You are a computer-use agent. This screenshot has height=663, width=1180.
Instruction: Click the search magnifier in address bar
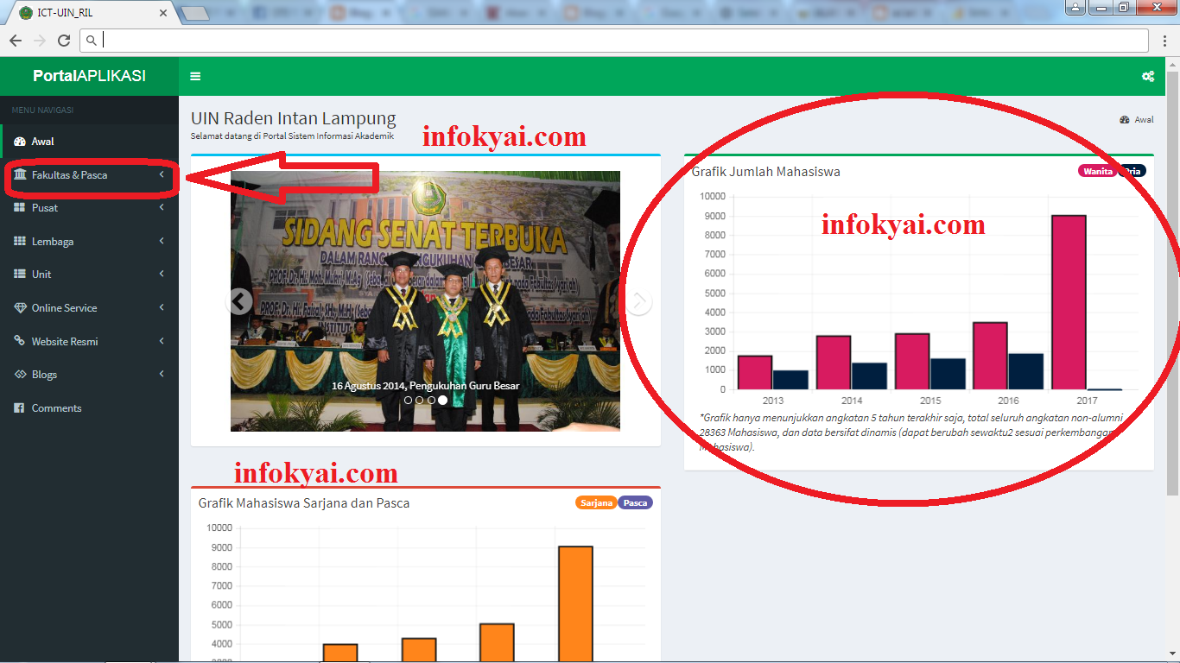[x=92, y=41]
